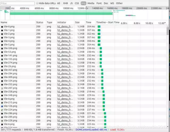Click the image icon of tile-215.png

[x=2, y=103]
